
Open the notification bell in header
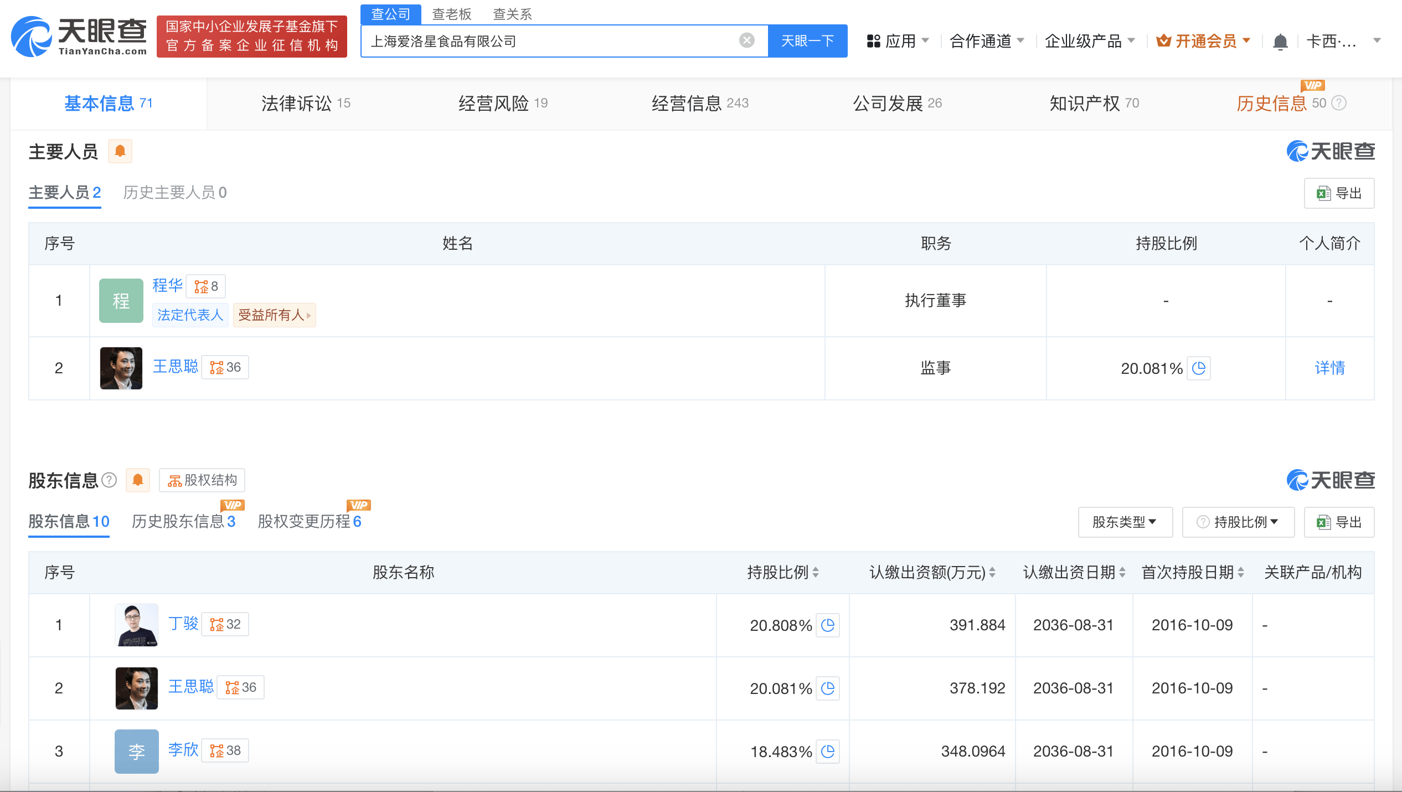(1280, 42)
